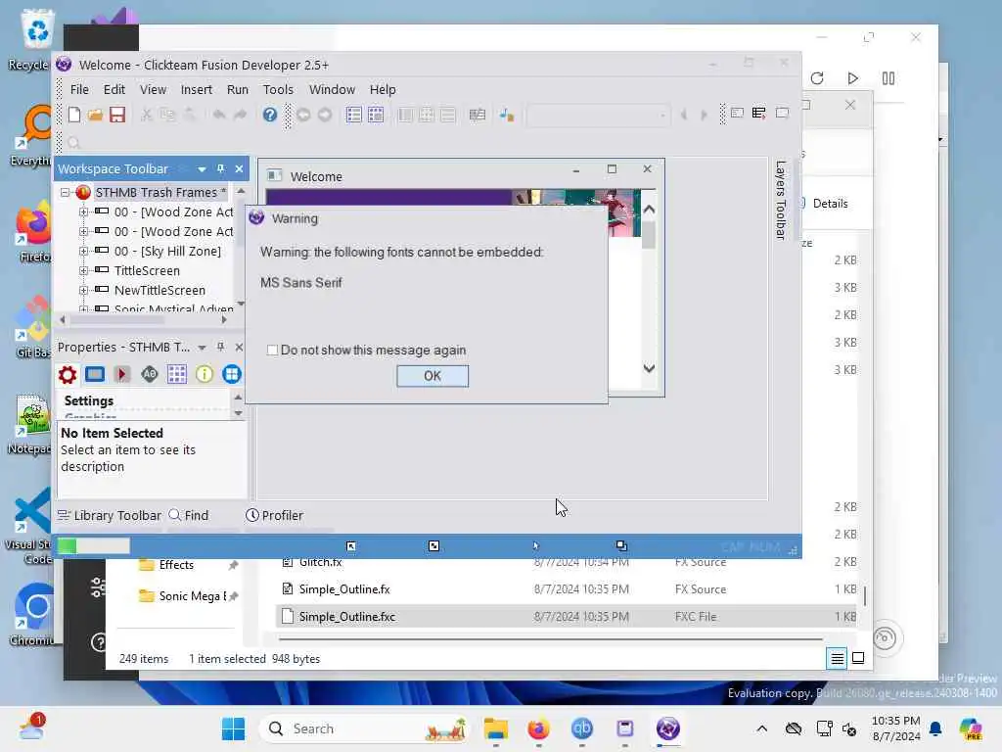Open the Data Elements toolbar icon
Viewport: 1002px width, 752px height.
click(478, 115)
